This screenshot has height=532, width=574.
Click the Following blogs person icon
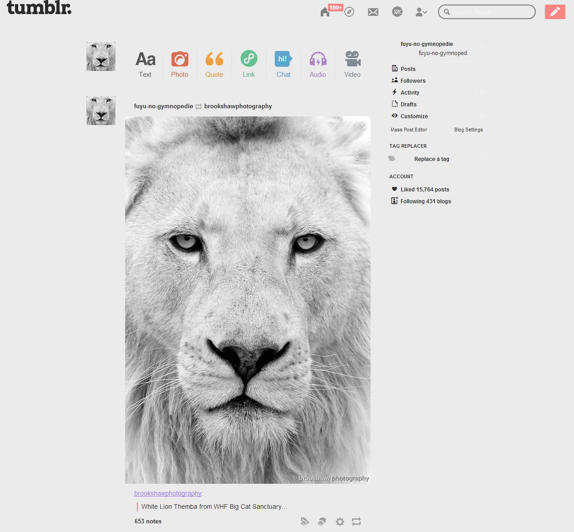tap(394, 201)
